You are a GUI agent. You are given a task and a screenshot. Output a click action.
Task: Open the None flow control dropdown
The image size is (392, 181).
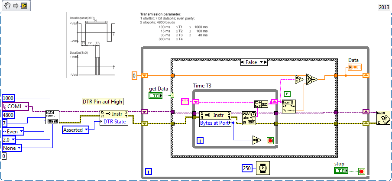point(19,148)
